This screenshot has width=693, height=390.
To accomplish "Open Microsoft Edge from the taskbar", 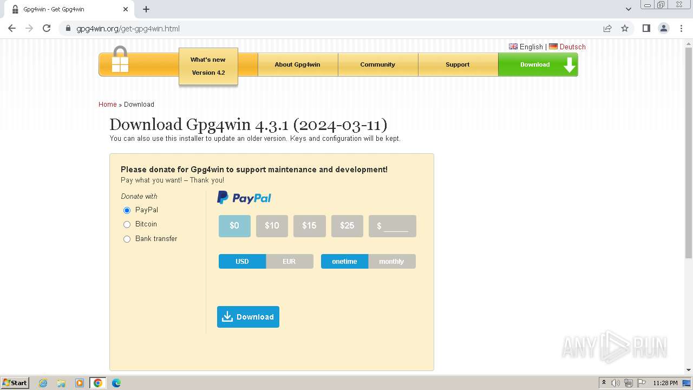I will pyautogui.click(x=116, y=383).
